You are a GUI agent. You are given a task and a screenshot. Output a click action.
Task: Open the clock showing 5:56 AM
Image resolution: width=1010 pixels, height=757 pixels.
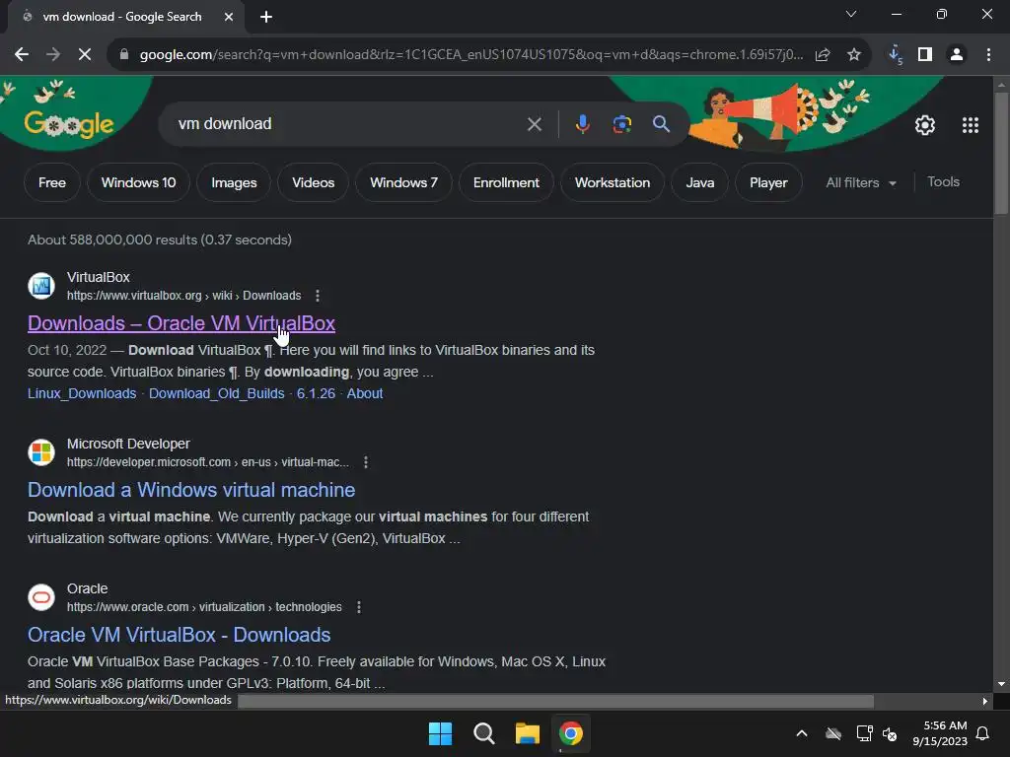[940, 733]
